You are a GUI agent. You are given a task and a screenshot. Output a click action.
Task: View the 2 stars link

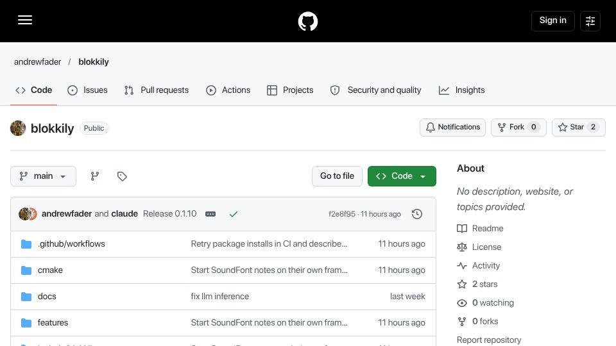477,284
